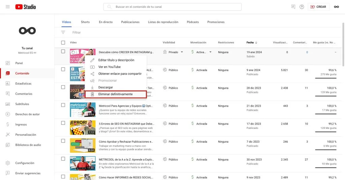Click the channel logo in sidebar
The image size is (345, 180).
coord(27,31)
